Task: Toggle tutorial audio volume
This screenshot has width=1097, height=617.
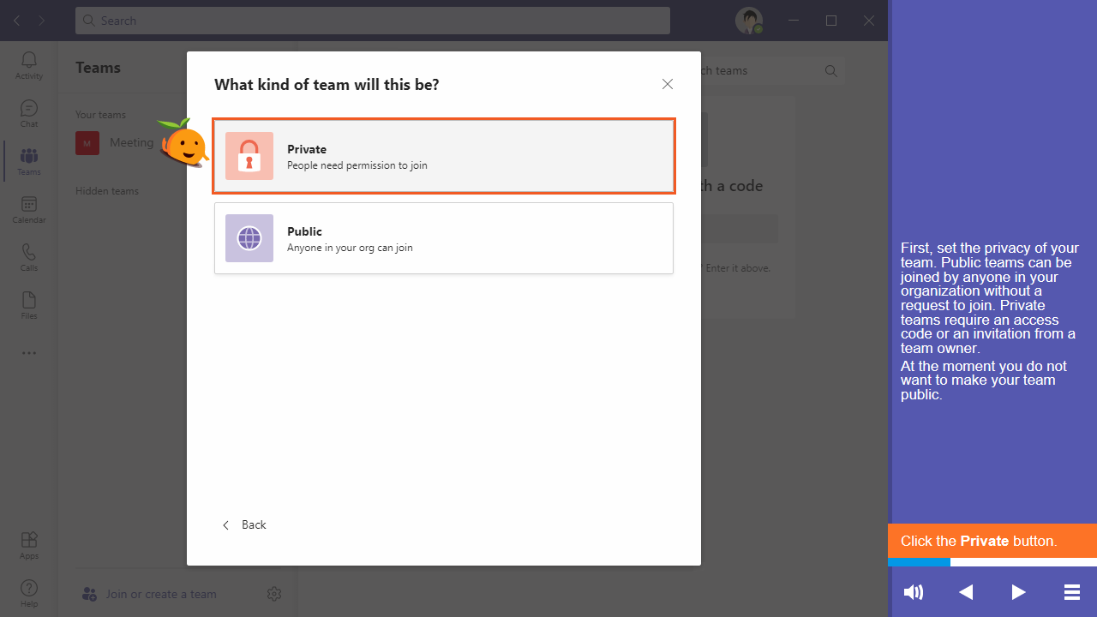Action: (x=914, y=592)
